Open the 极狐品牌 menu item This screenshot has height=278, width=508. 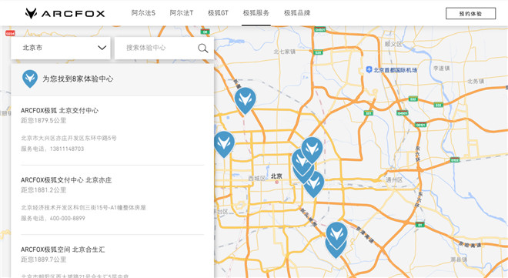pos(297,13)
